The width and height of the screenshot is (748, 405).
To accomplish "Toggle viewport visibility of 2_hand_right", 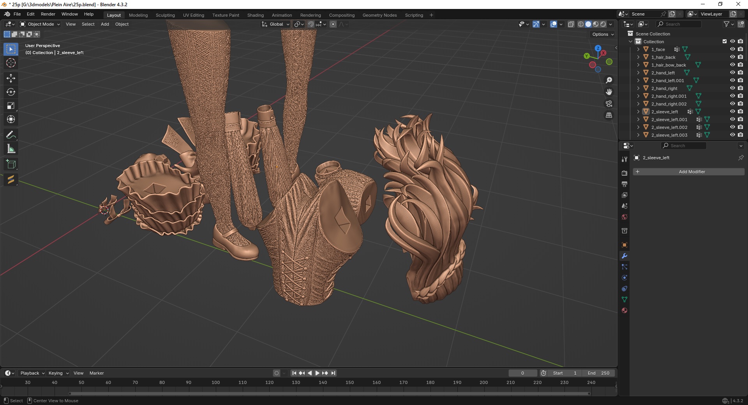I will tap(732, 88).
